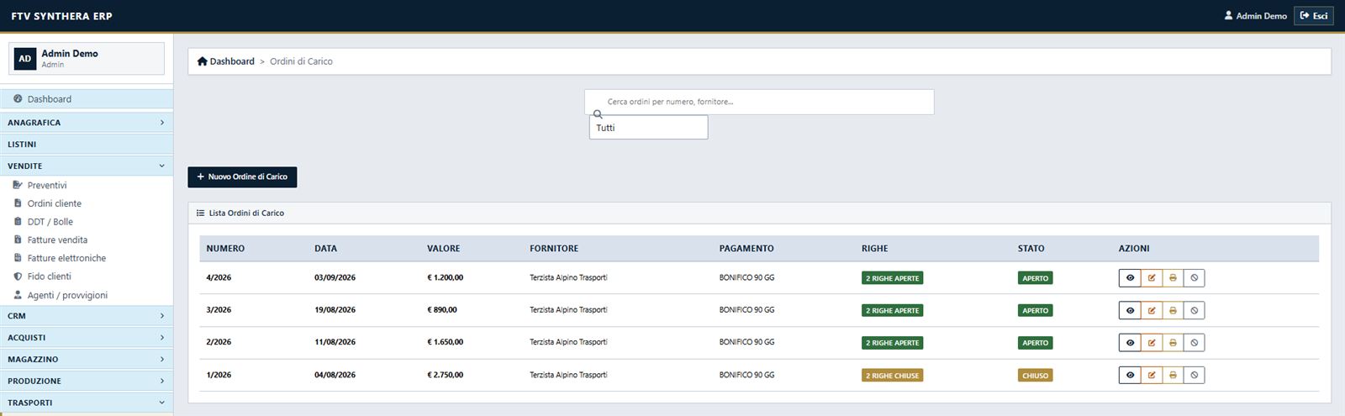The height and width of the screenshot is (416, 1345).
Task: Click the Esci logout button
Action: tap(1313, 15)
